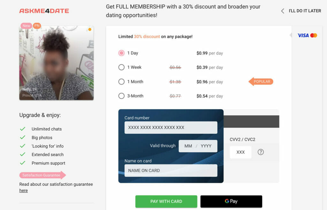Image resolution: width=327 pixels, height=210 pixels.
Task: Select the 1 Day package radio button
Action: [x=121, y=53]
